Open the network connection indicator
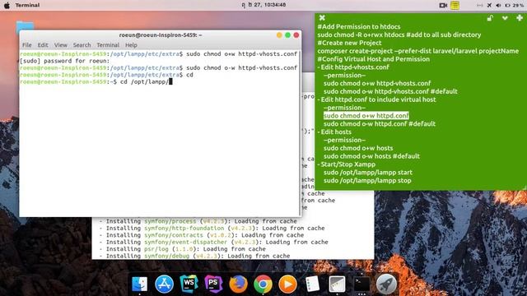The width and height of the screenshot is (527, 296). [479, 5]
